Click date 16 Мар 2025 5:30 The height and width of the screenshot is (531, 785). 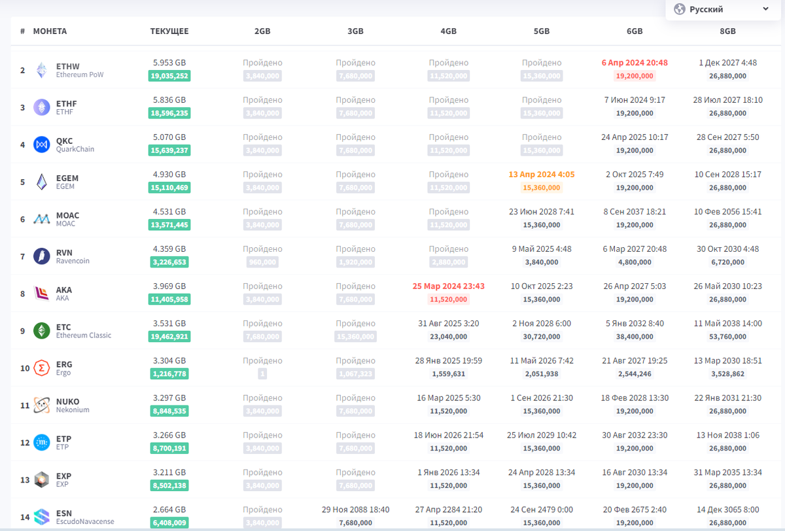449,398
